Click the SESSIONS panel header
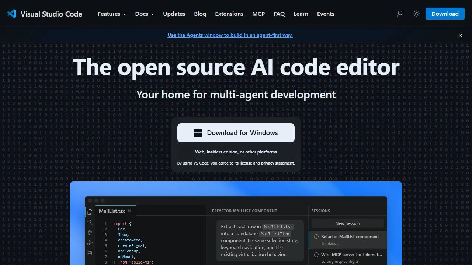The width and height of the screenshot is (472, 265). point(321,211)
